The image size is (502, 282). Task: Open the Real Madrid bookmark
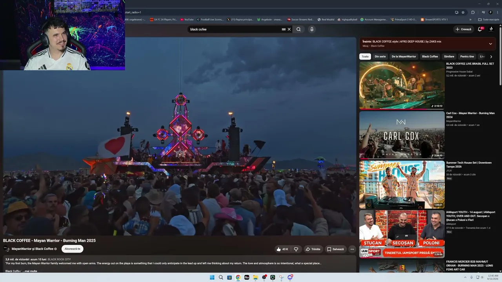pyautogui.click(x=326, y=19)
